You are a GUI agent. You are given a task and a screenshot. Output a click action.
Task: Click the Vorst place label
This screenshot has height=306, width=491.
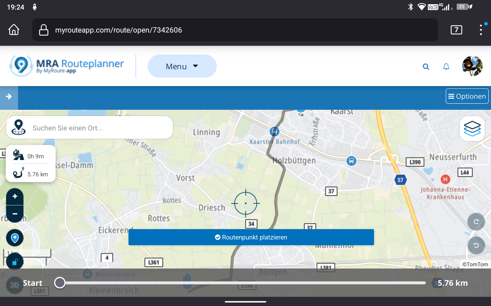coord(185,178)
